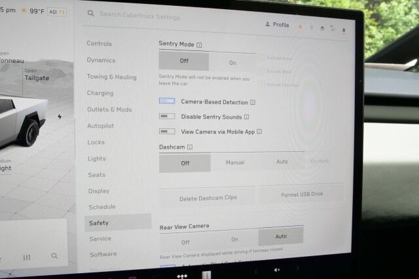This screenshot has height=279, width=419.
Task: Set Dashcam to On Honk
Action: coord(319,161)
